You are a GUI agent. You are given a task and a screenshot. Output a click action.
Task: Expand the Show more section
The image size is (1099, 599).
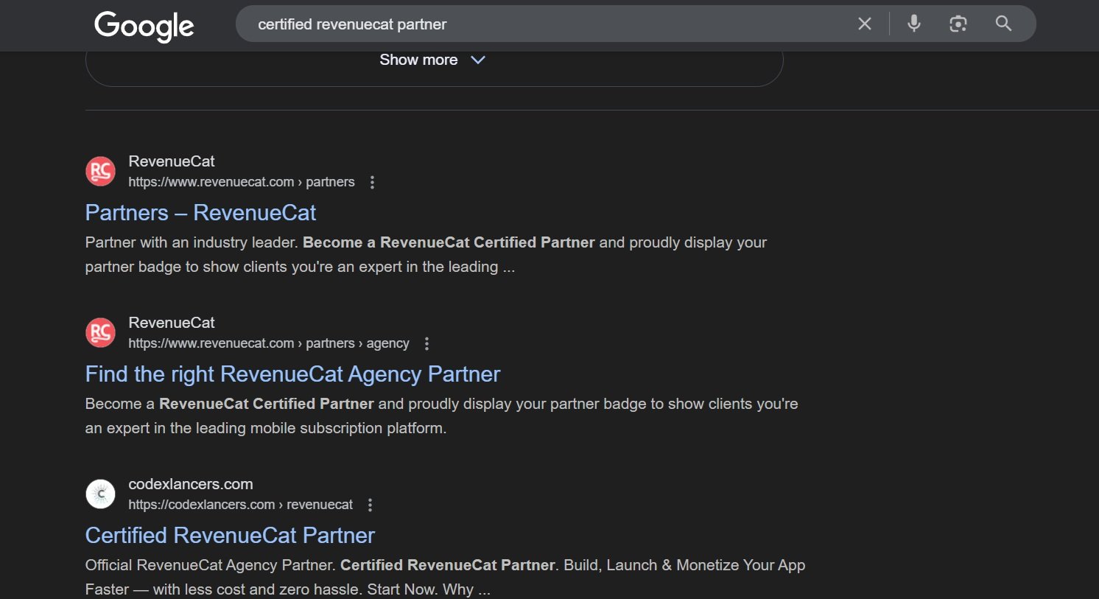coord(418,60)
